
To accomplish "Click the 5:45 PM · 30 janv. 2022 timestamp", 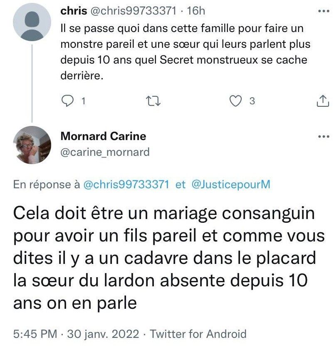I will click(75, 333).
